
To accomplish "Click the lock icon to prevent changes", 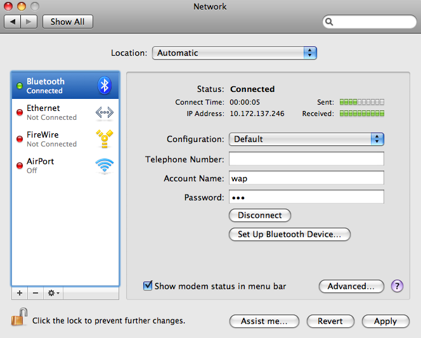I will point(19,317).
